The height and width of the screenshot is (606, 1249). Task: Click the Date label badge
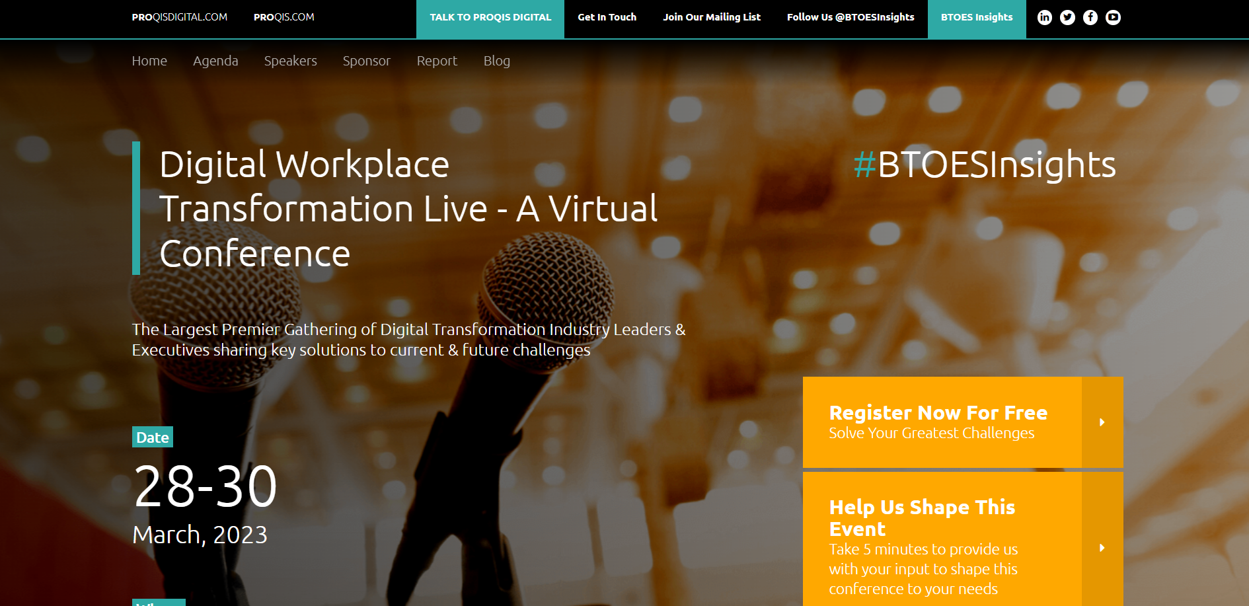(153, 437)
